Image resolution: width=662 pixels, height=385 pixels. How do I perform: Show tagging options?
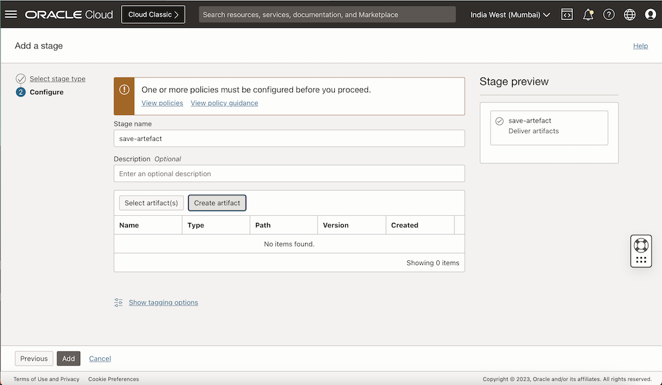[x=164, y=302]
